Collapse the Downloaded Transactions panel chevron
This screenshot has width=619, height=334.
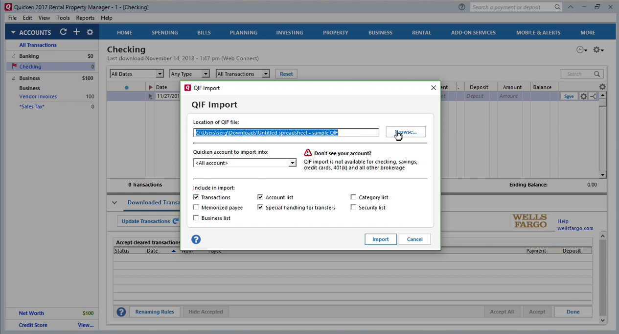pyautogui.click(x=115, y=203)
